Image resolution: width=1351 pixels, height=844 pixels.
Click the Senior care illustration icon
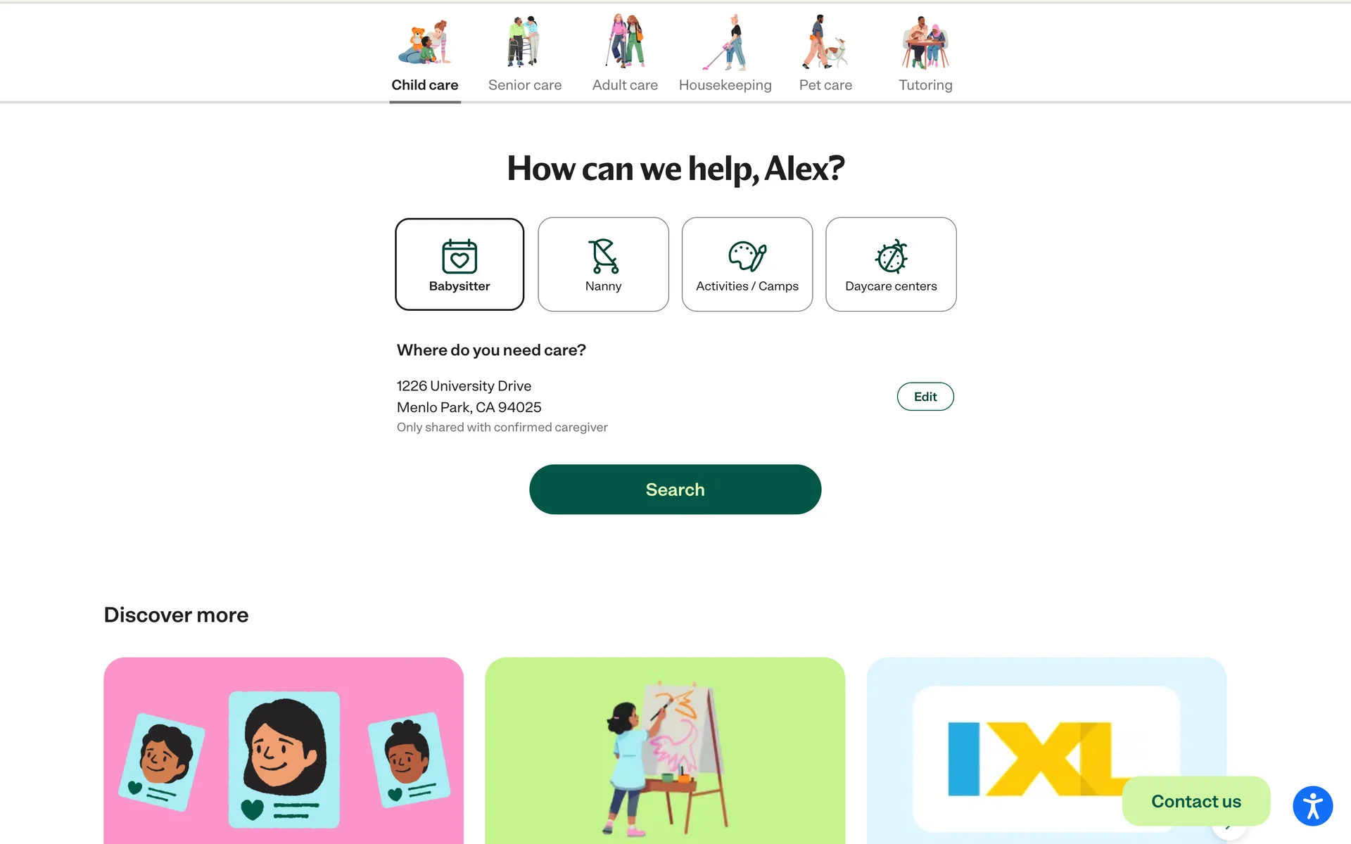click(524, 41)
